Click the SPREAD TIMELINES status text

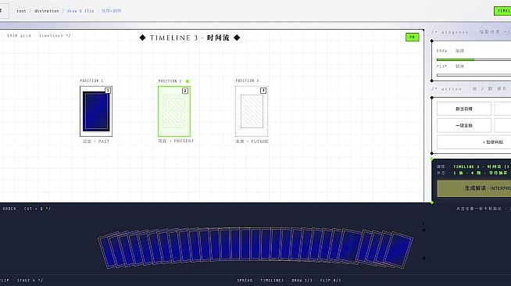pos(260,281)
